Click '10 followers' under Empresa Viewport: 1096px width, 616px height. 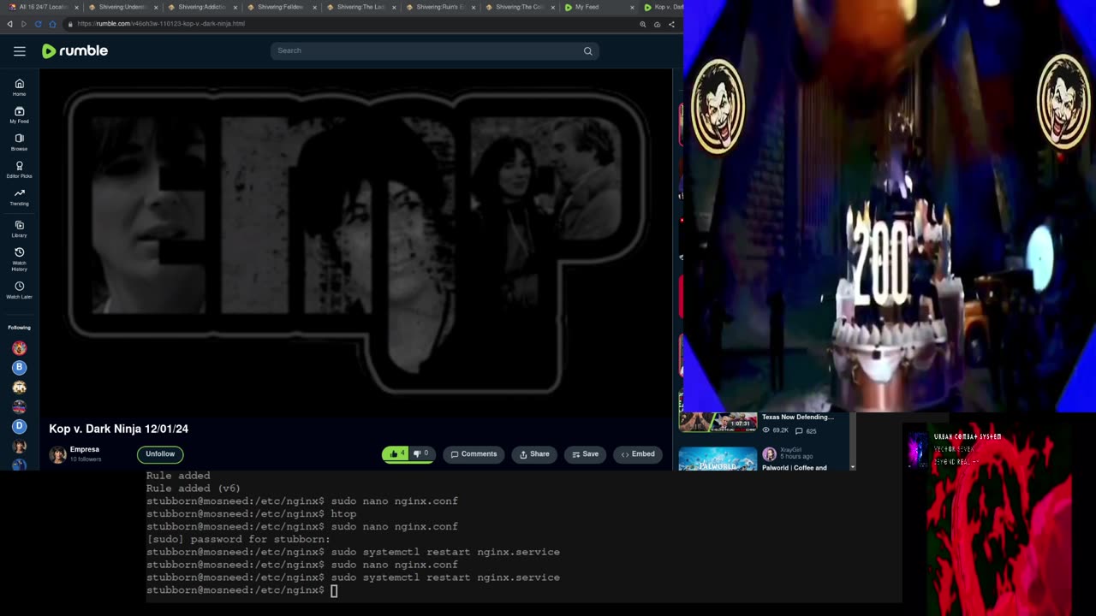pyautogui.click(x=86, y=459)
